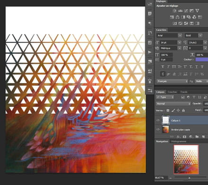Hide the Calque 1 layer
The image size is (208, 185).
point(158,120)
